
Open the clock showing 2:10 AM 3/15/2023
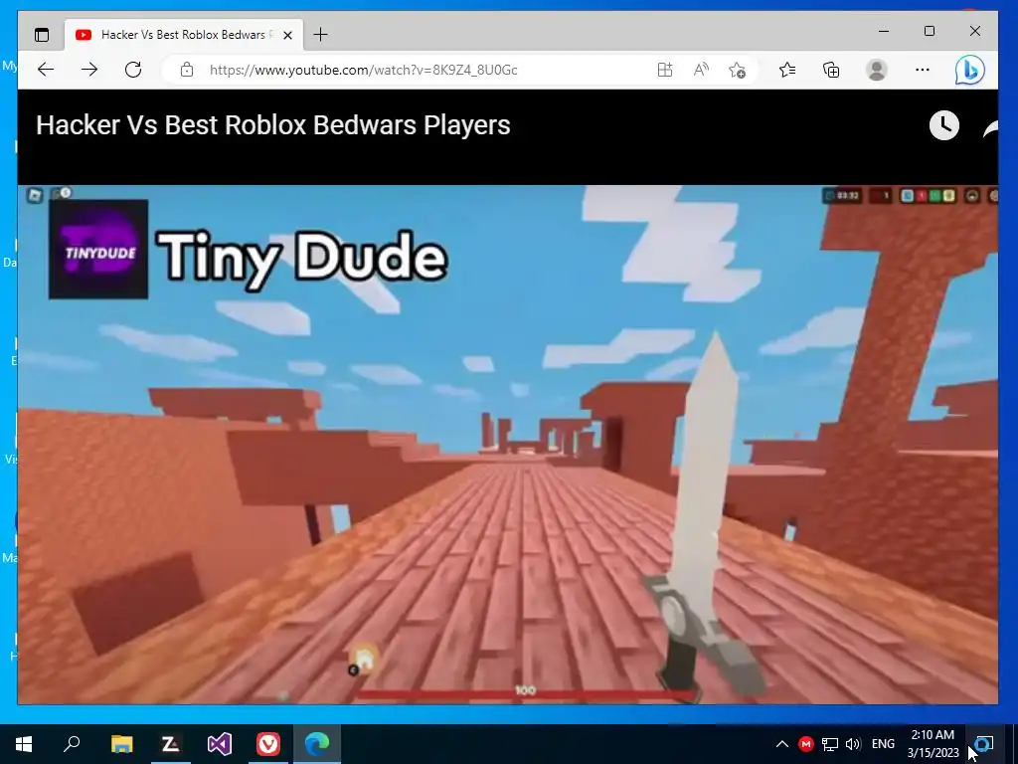tap(933, 744)
